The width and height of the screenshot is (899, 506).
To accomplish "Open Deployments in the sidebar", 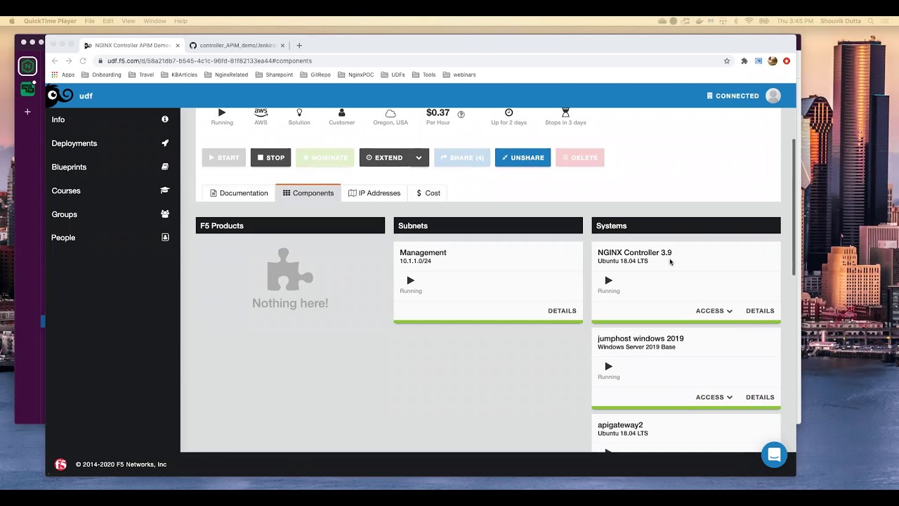I will coord(74,143).
